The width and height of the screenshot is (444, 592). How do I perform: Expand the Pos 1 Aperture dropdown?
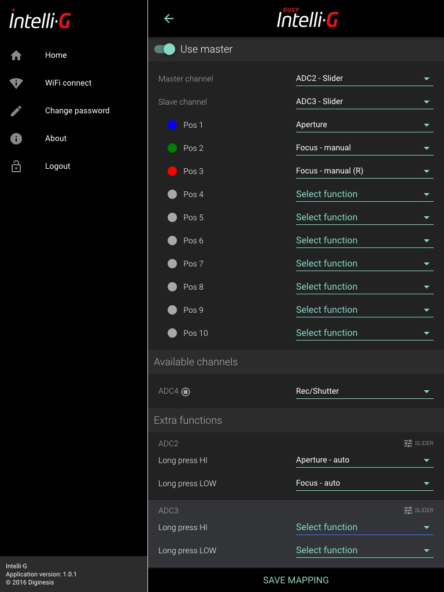click(364, 125)
